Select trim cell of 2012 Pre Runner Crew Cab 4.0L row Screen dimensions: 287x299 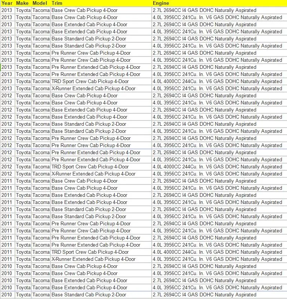tap(101, 145)
